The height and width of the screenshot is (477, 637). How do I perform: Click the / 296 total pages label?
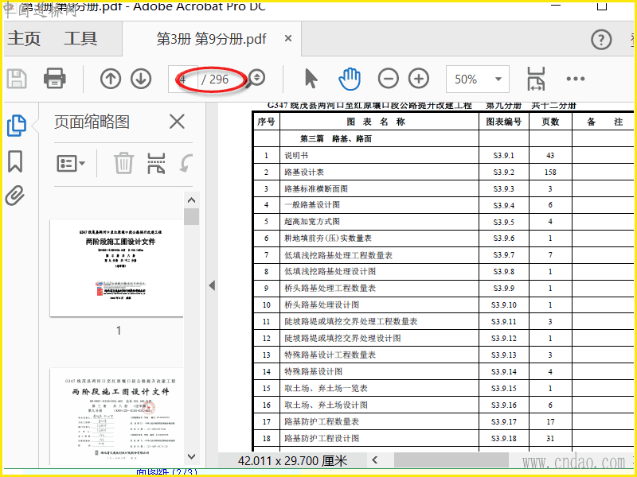(215, 79)
